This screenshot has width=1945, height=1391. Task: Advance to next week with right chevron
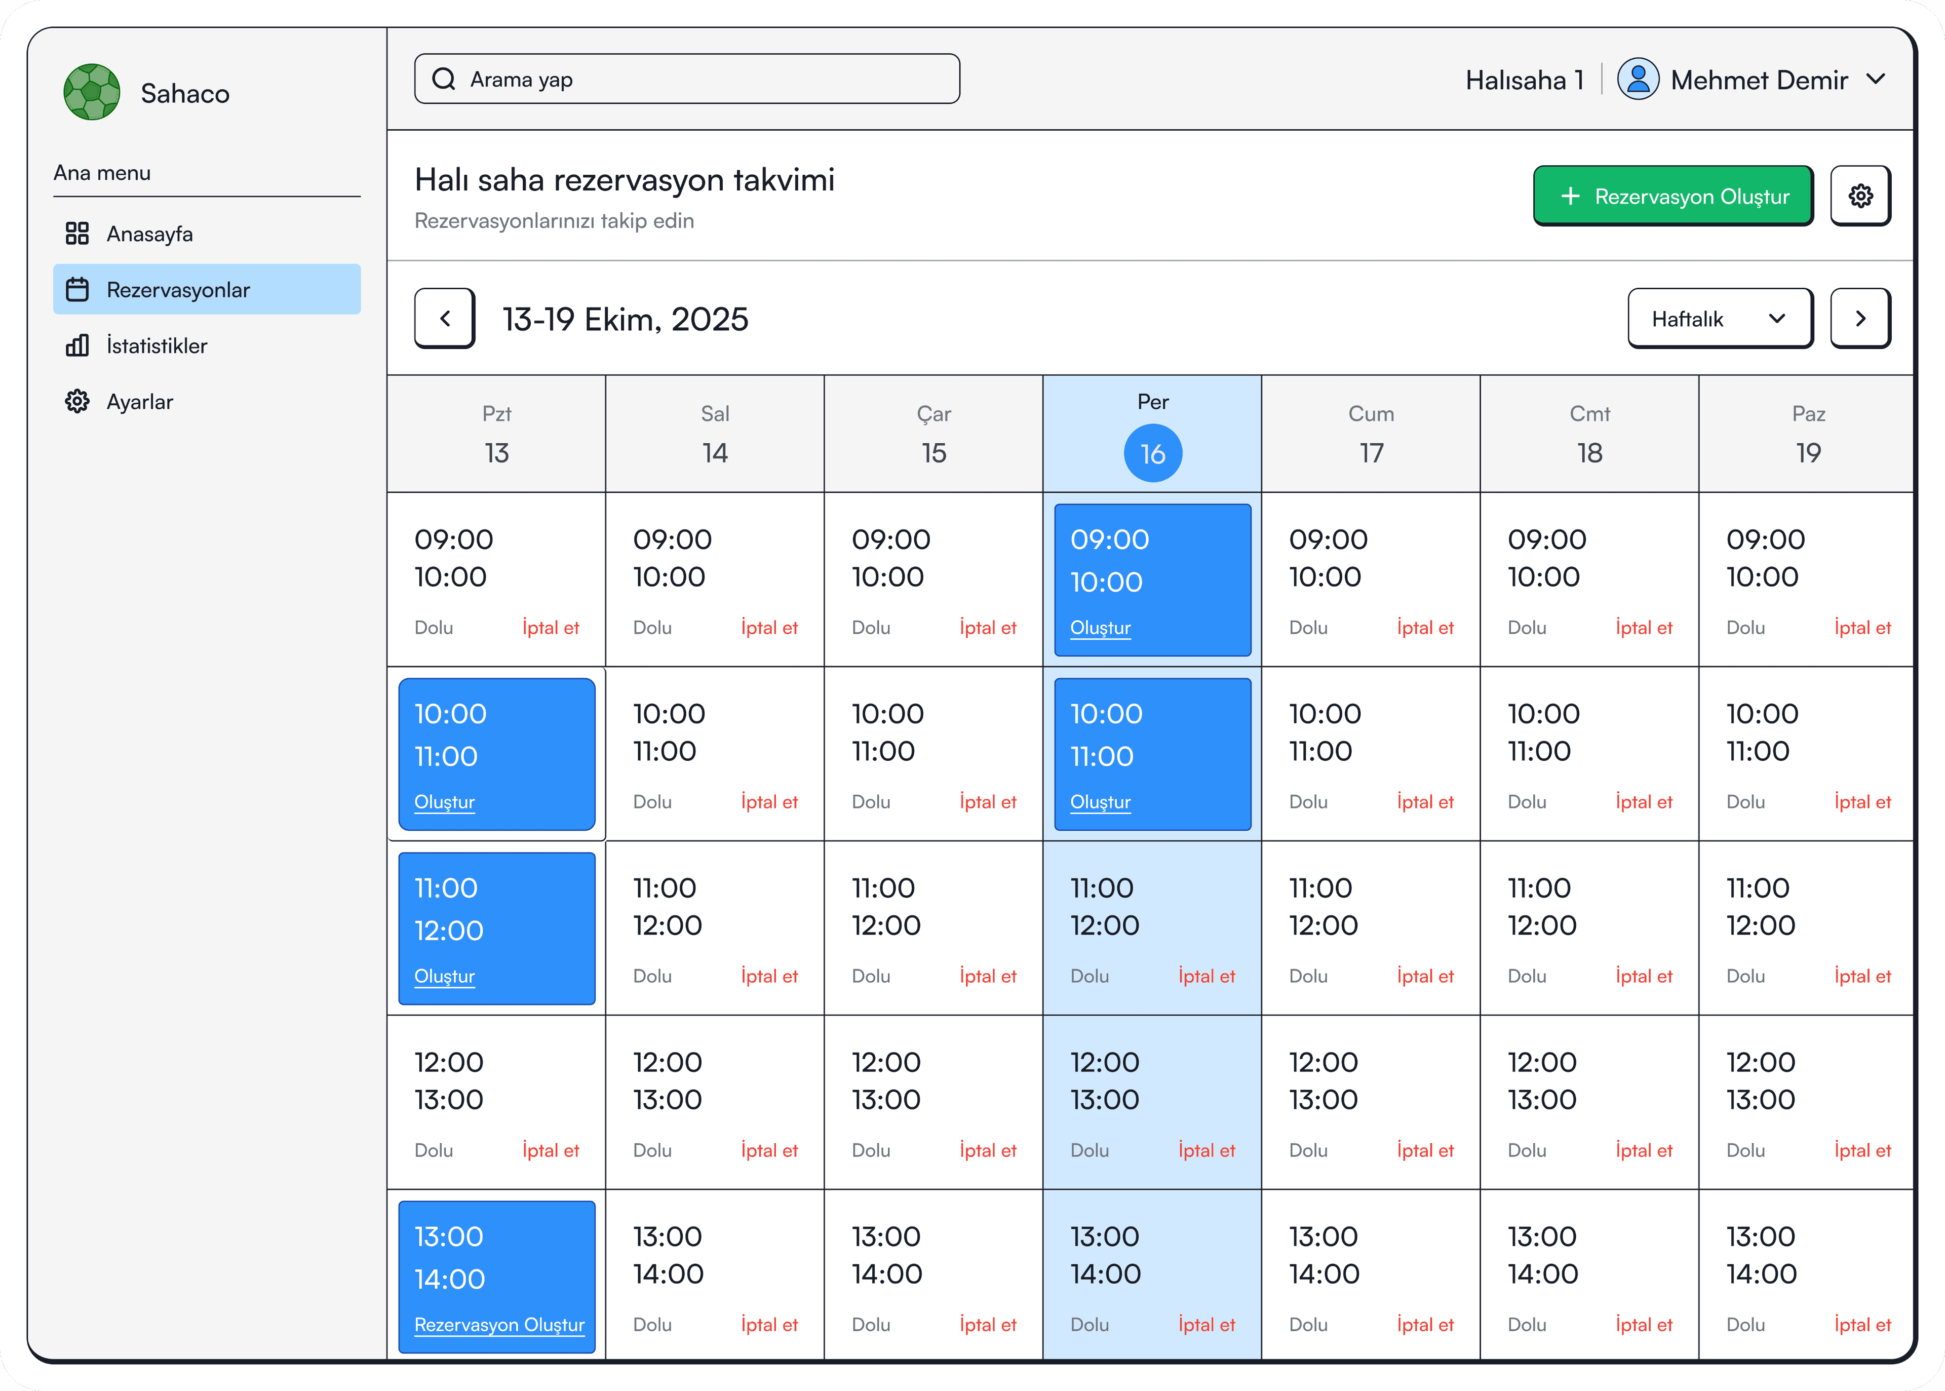click(1860, 318)
